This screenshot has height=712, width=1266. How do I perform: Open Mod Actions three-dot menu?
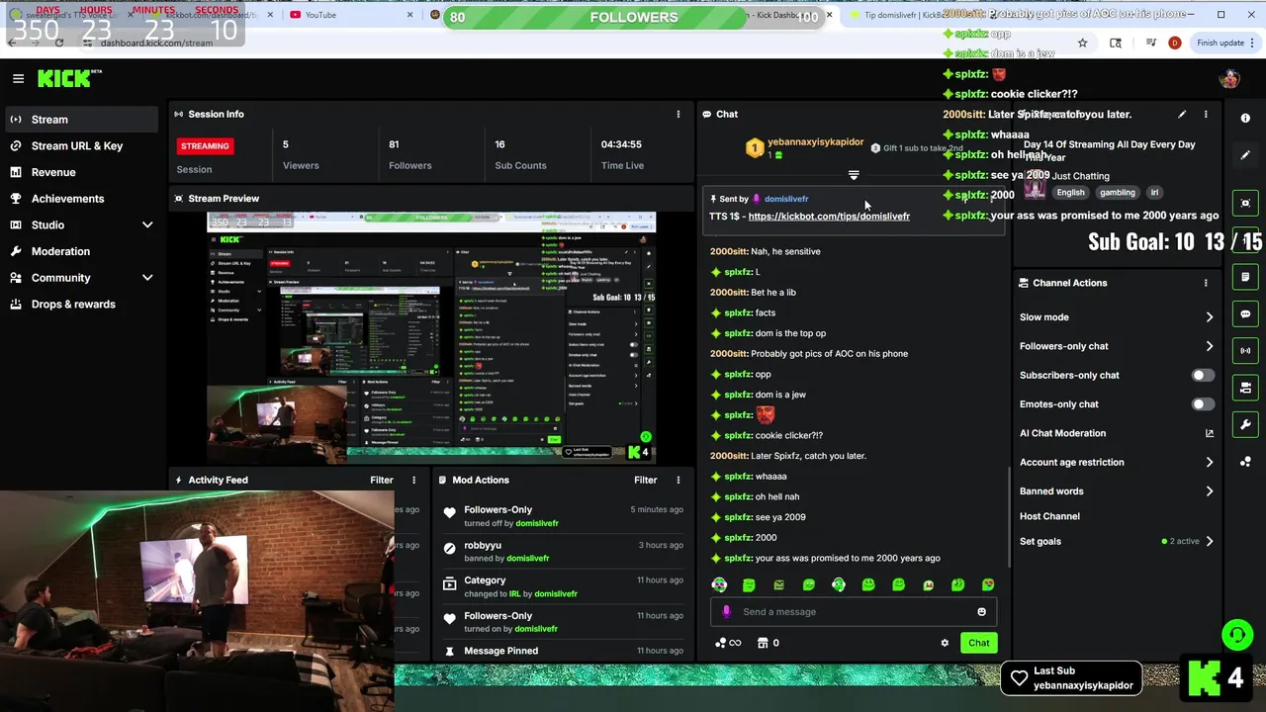pos(678,480)
